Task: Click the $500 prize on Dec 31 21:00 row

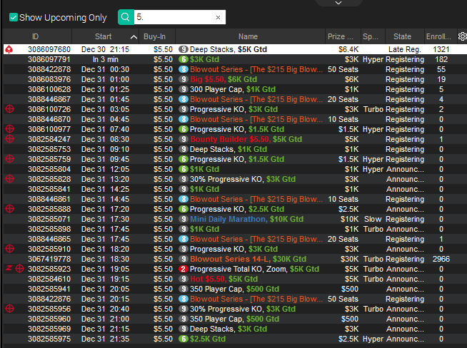Action: [350, 319]
